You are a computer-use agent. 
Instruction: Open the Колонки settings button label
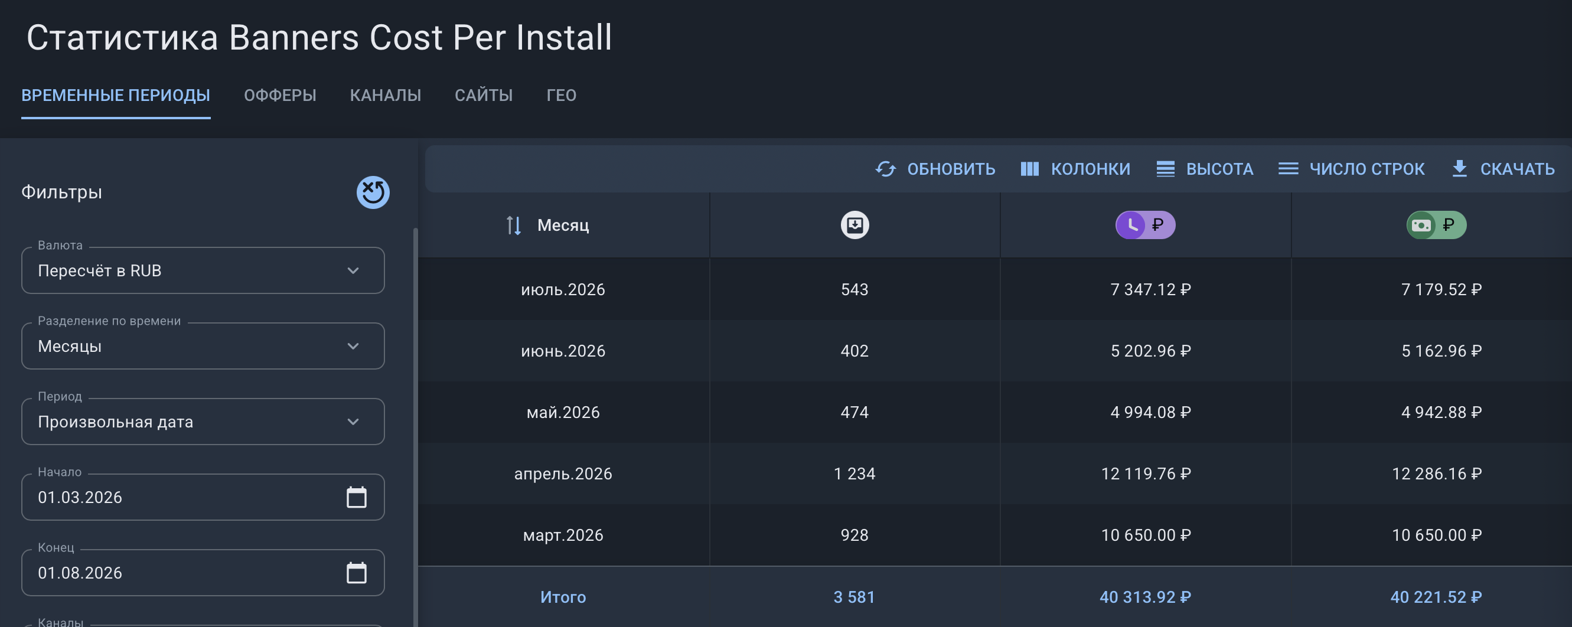(1091, 169)
